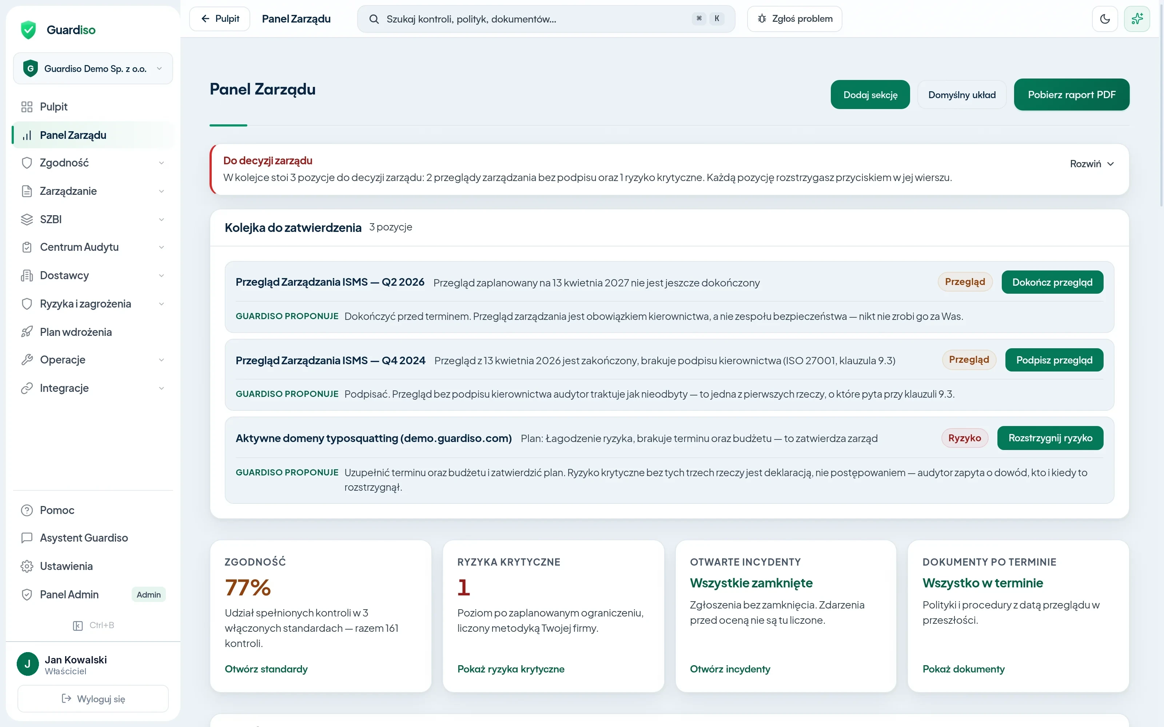Image resolution: width=1164 pixels, height=727 pixels.
Task: Click the Dostawcy building icon
Action: coord(27,276)
